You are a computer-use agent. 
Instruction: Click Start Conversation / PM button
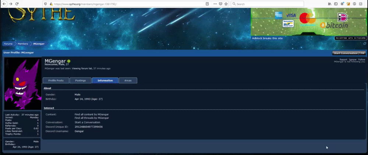click(x=349, y=53)
